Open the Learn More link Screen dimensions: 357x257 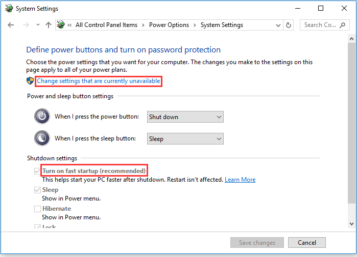[240, 180]
